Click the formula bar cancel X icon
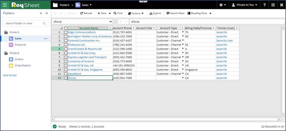 121,22
